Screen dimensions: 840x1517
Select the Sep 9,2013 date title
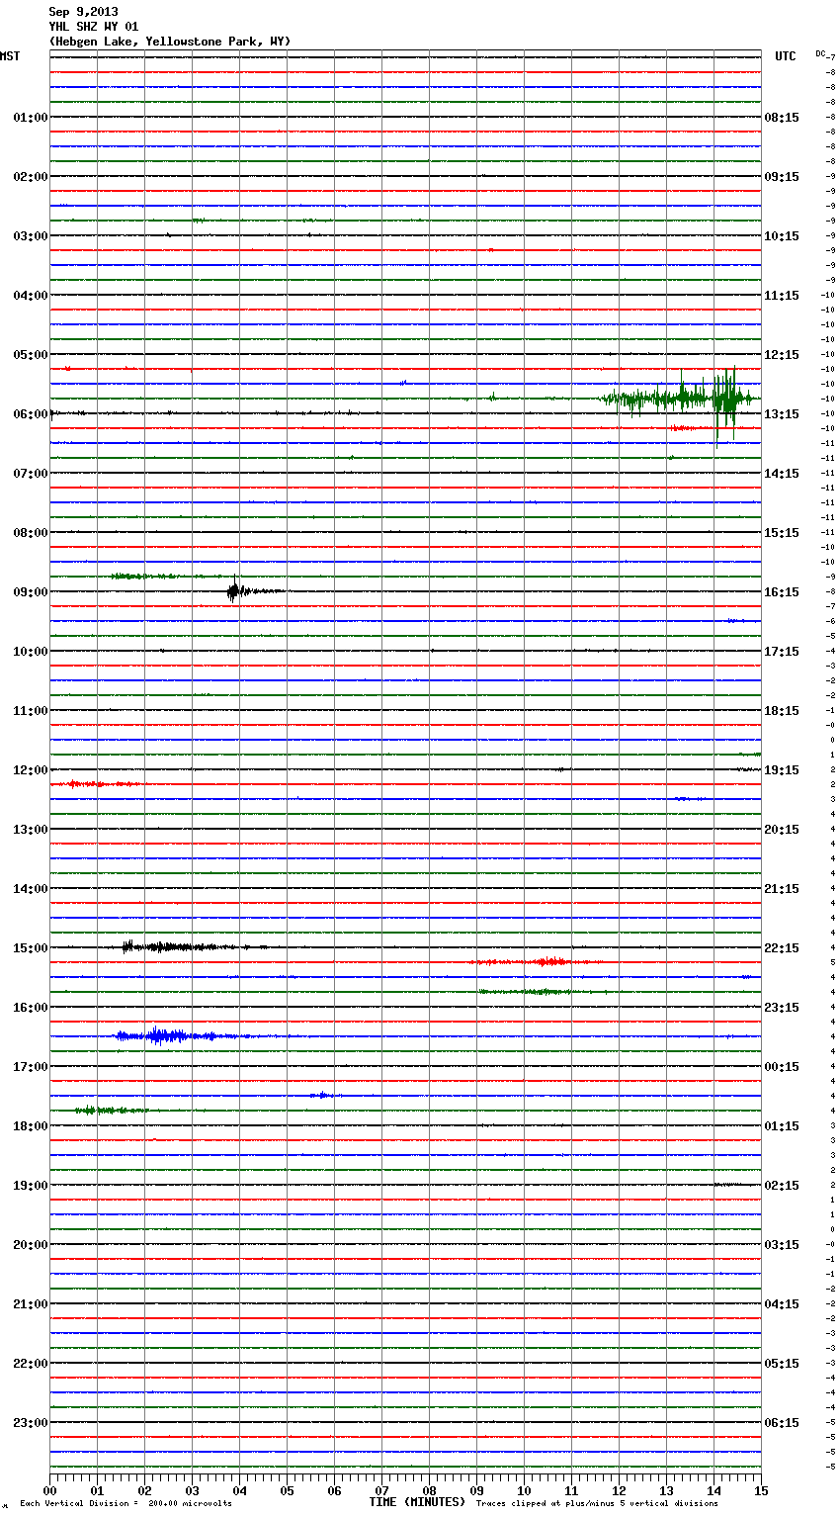pos(83,12)
